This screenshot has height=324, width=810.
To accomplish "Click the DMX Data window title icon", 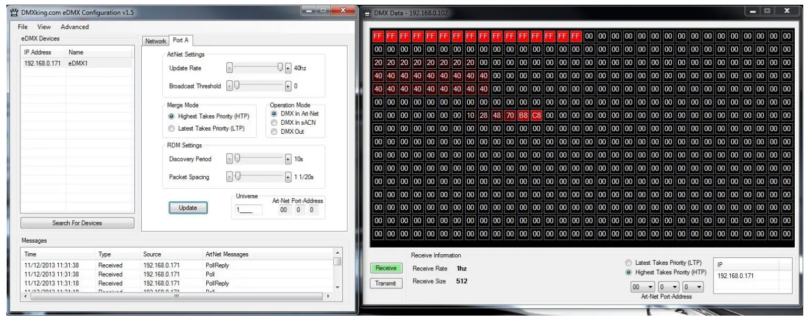I will [367, 13].
